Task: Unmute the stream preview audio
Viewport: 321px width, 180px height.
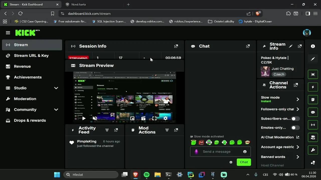Action: [95, 118]
